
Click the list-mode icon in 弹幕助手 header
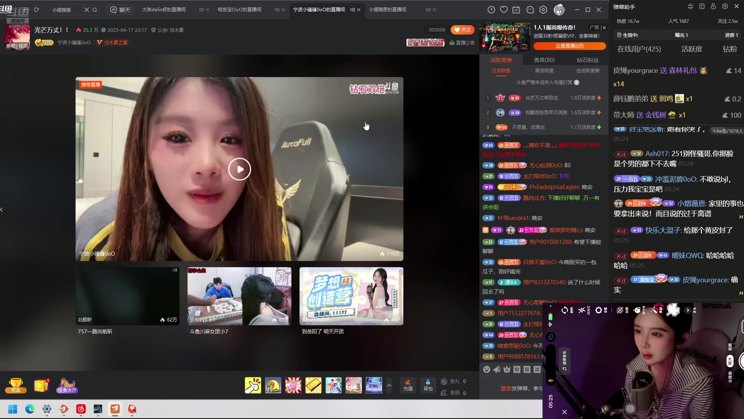pyautogui.click(x=702, y=7)
